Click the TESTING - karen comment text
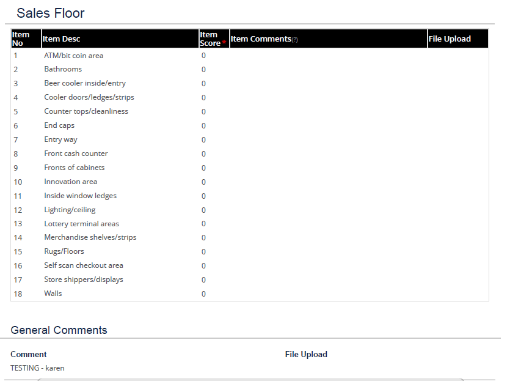The image size is (532, 381). click(x=37, y=368)
